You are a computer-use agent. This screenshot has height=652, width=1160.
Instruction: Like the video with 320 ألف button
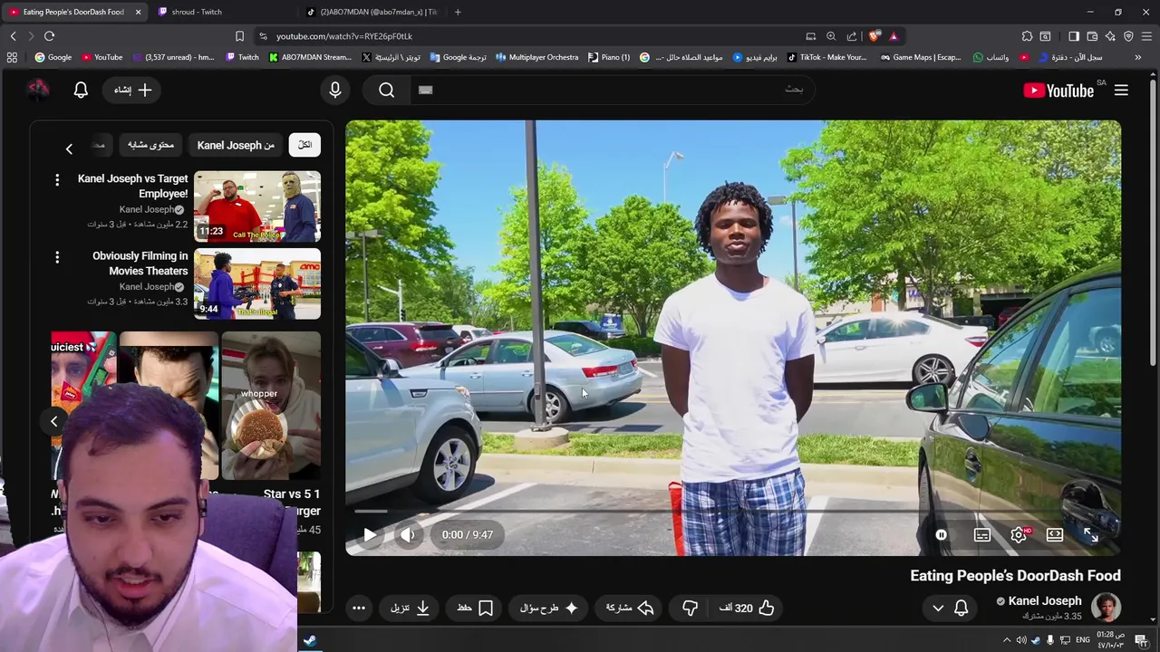click(x=747, y=609)
